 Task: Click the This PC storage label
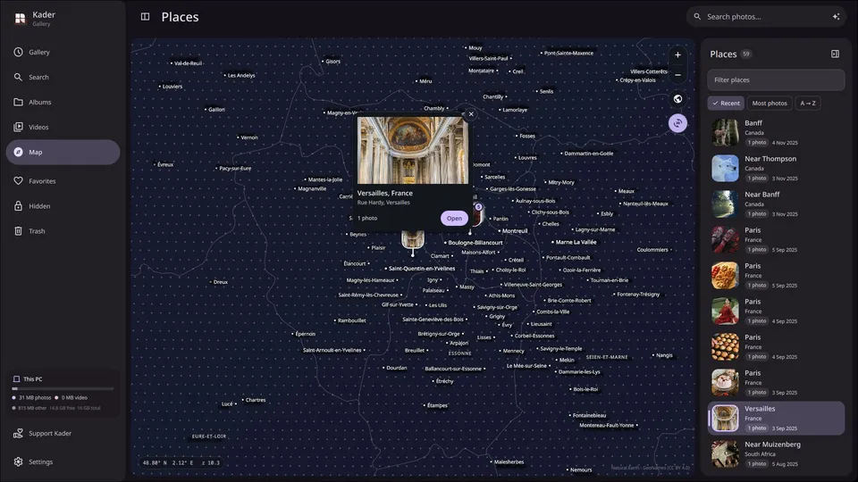tap(33, 378)
